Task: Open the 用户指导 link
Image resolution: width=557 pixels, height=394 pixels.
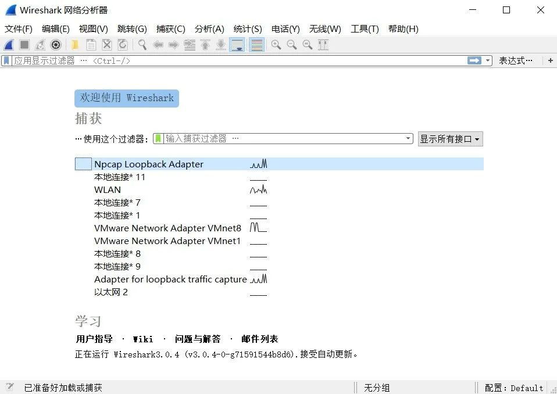Action: (94, 339)
